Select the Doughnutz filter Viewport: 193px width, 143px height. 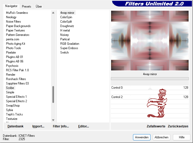pos(67,26)
